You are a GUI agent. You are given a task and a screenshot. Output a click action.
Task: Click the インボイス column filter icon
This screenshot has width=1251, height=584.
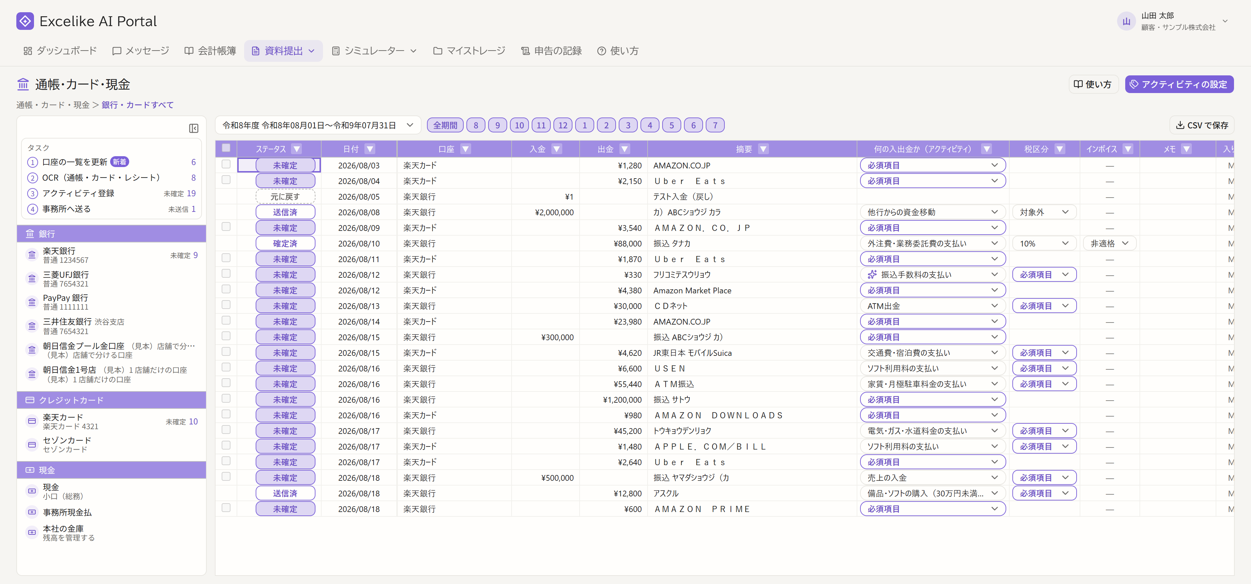click(1128, 149)
